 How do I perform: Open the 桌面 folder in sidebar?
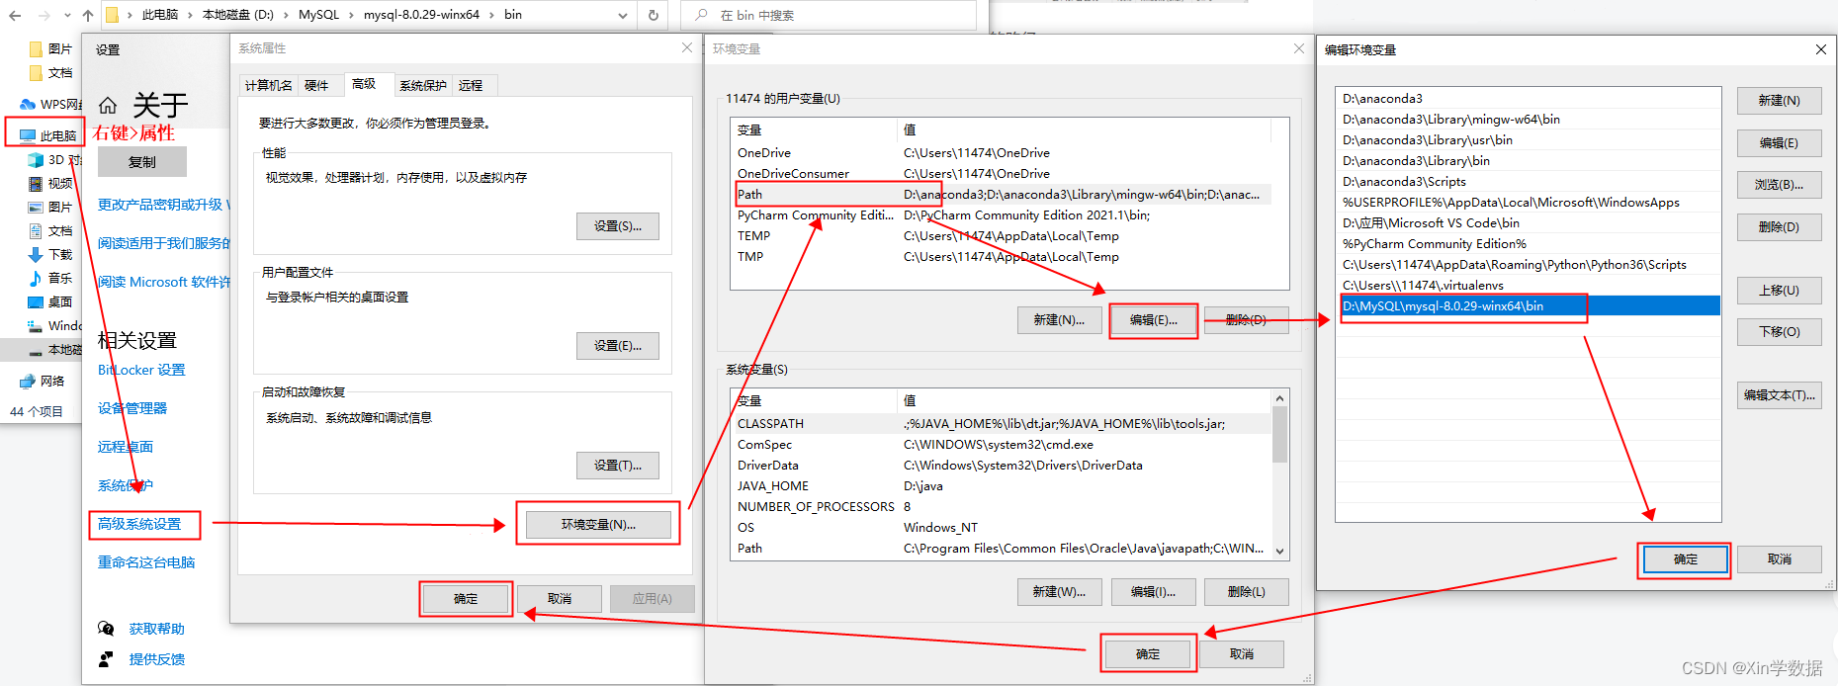point(50,301)
